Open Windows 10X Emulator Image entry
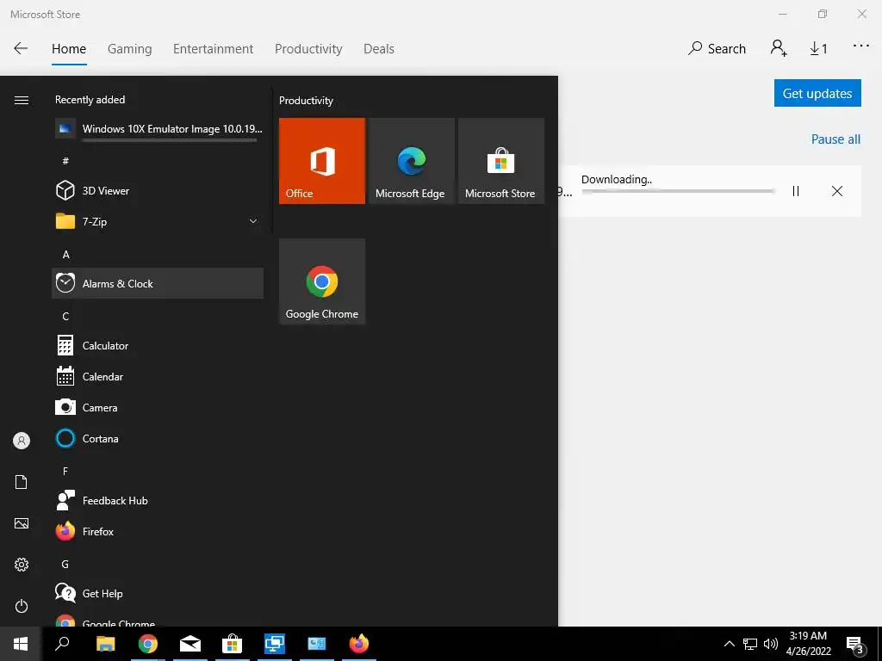 point(158,129)
